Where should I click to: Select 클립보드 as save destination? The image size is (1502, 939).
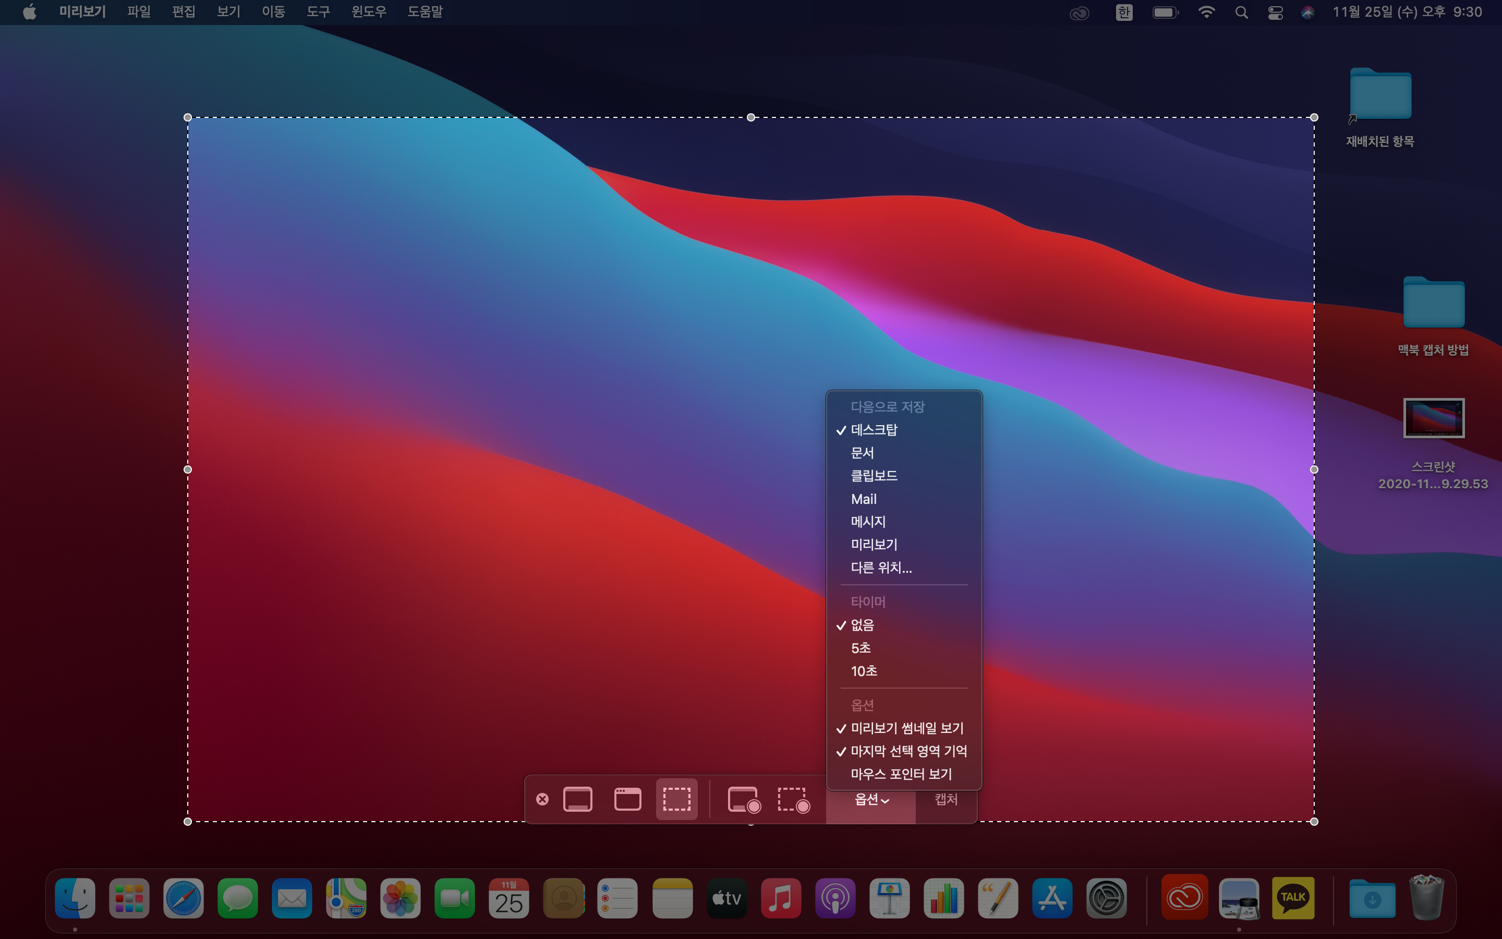tap(874, 476)
